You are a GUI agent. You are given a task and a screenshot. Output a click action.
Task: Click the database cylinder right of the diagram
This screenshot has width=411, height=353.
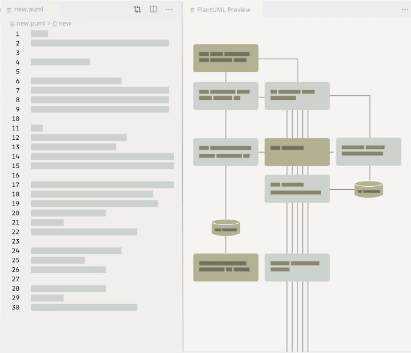pos(369,189)
